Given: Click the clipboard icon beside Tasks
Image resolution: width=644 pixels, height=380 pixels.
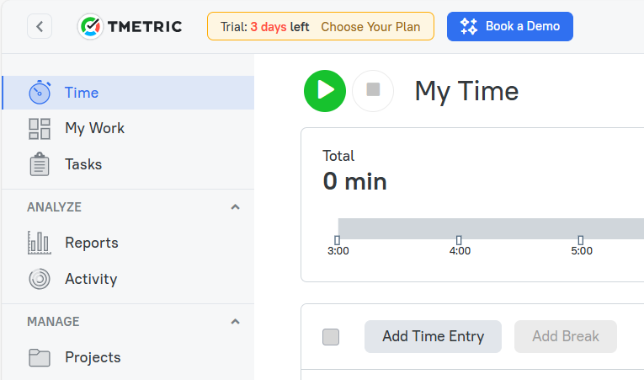Looking at the screenshot, I should [x=40, y=164].
